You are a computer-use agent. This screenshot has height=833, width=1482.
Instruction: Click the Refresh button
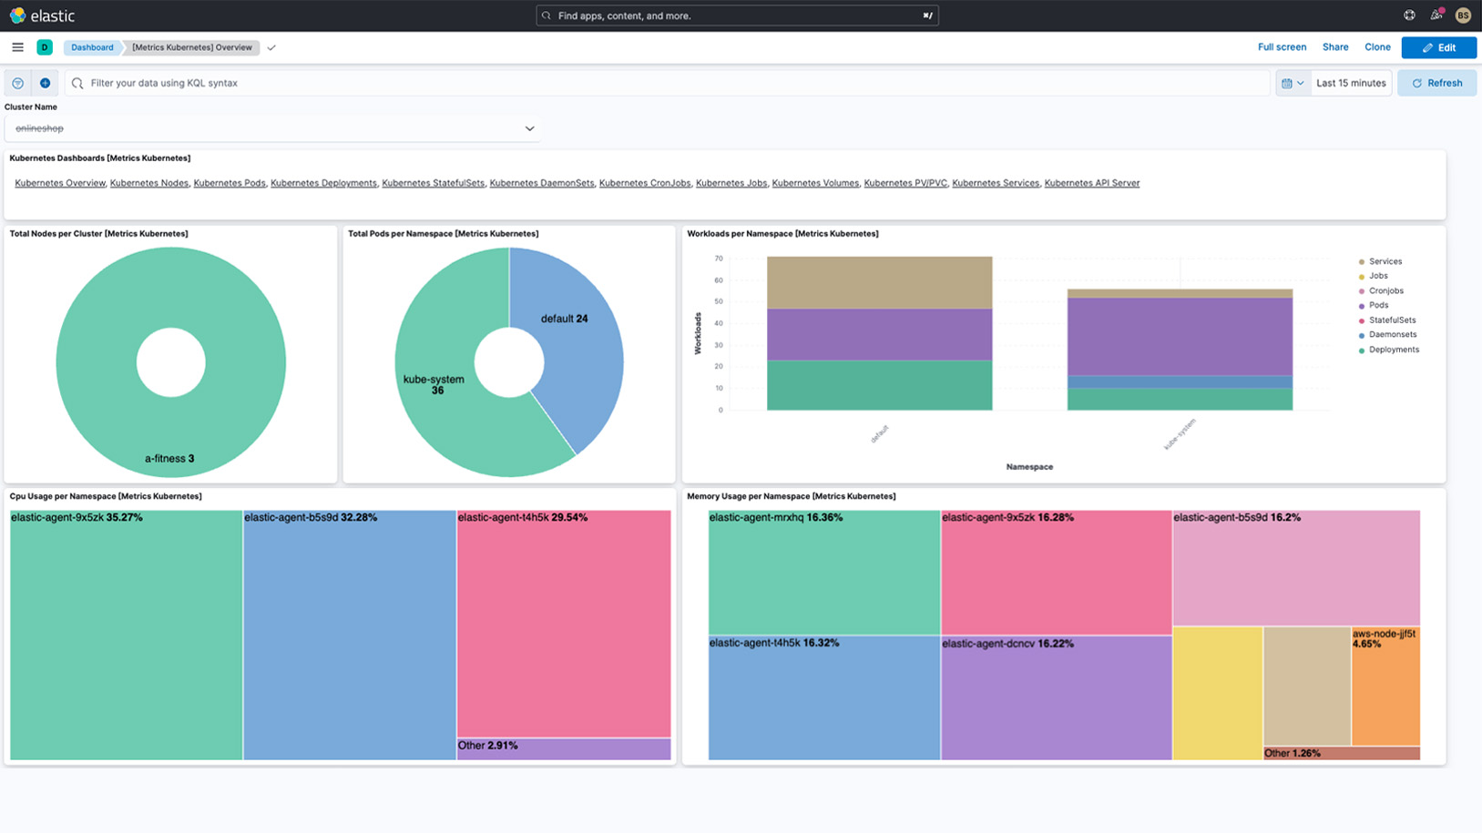click(1437, 83)
